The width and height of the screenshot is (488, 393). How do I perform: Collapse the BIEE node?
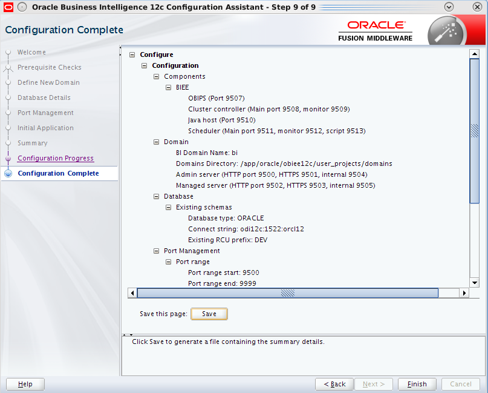point(168,88)
